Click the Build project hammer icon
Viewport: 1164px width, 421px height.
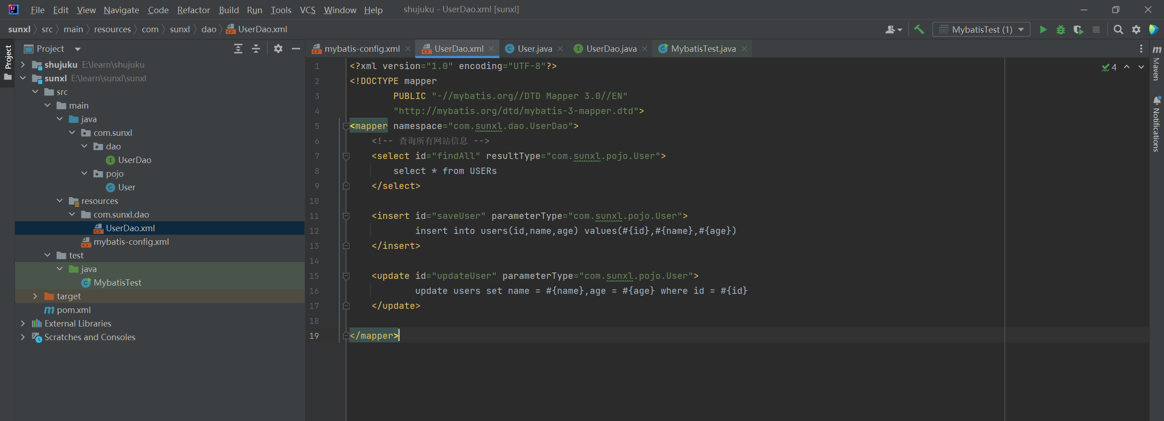click(919, 30)
